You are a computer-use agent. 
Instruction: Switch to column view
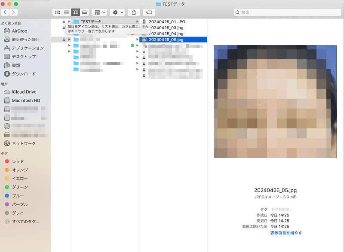pyautogui.click(x=75, y=12)
